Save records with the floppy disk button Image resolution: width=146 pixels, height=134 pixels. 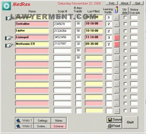pos(114,119)
